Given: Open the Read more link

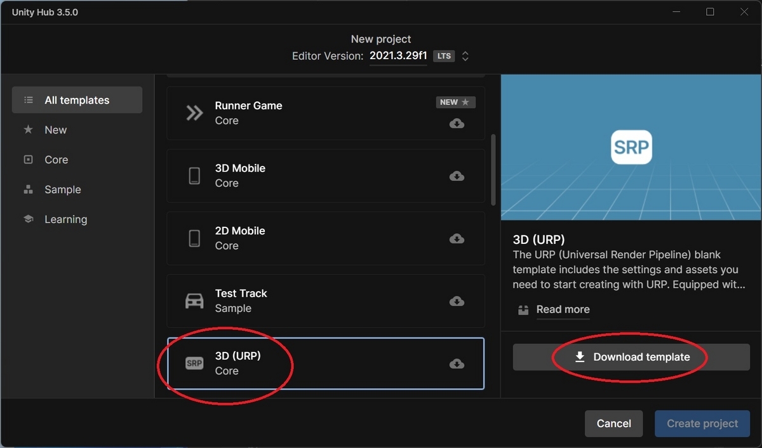Looking at the screenshot, I should (x=563, y=309).
